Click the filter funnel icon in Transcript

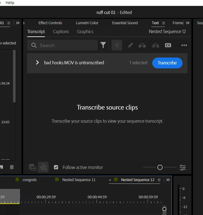(103, 45)
